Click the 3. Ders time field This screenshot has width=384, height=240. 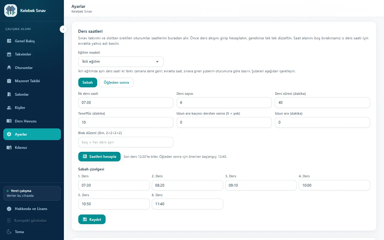(261, 185)
